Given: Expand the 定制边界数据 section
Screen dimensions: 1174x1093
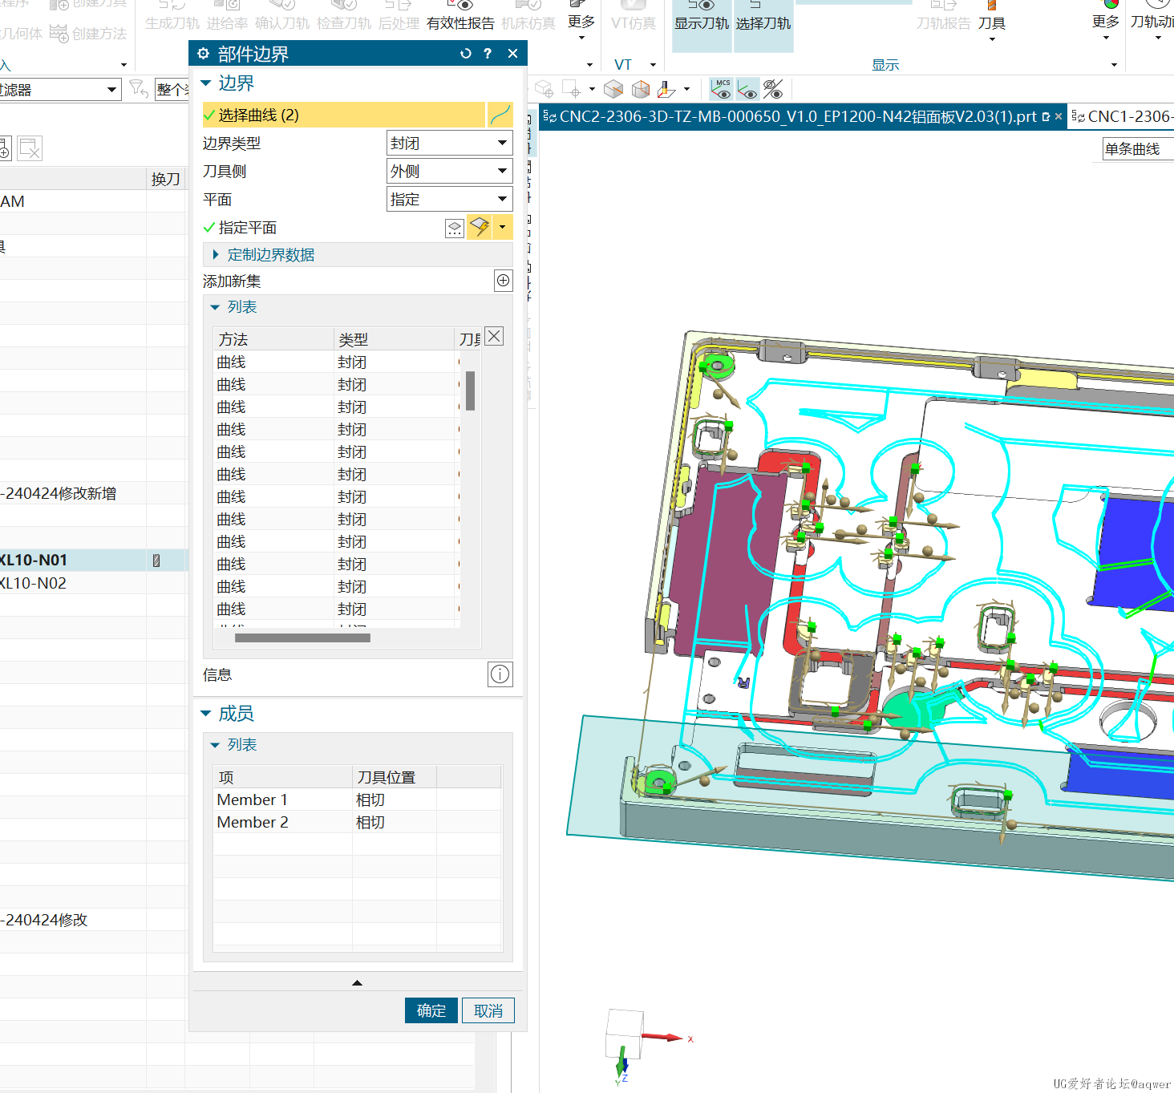Looking at the screenshot, I should click(x=216, y=254).
